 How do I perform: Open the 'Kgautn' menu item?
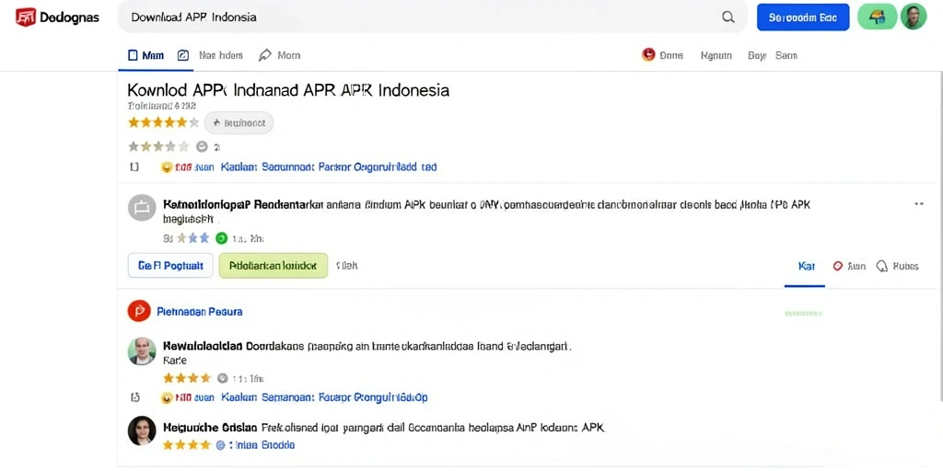716,55
